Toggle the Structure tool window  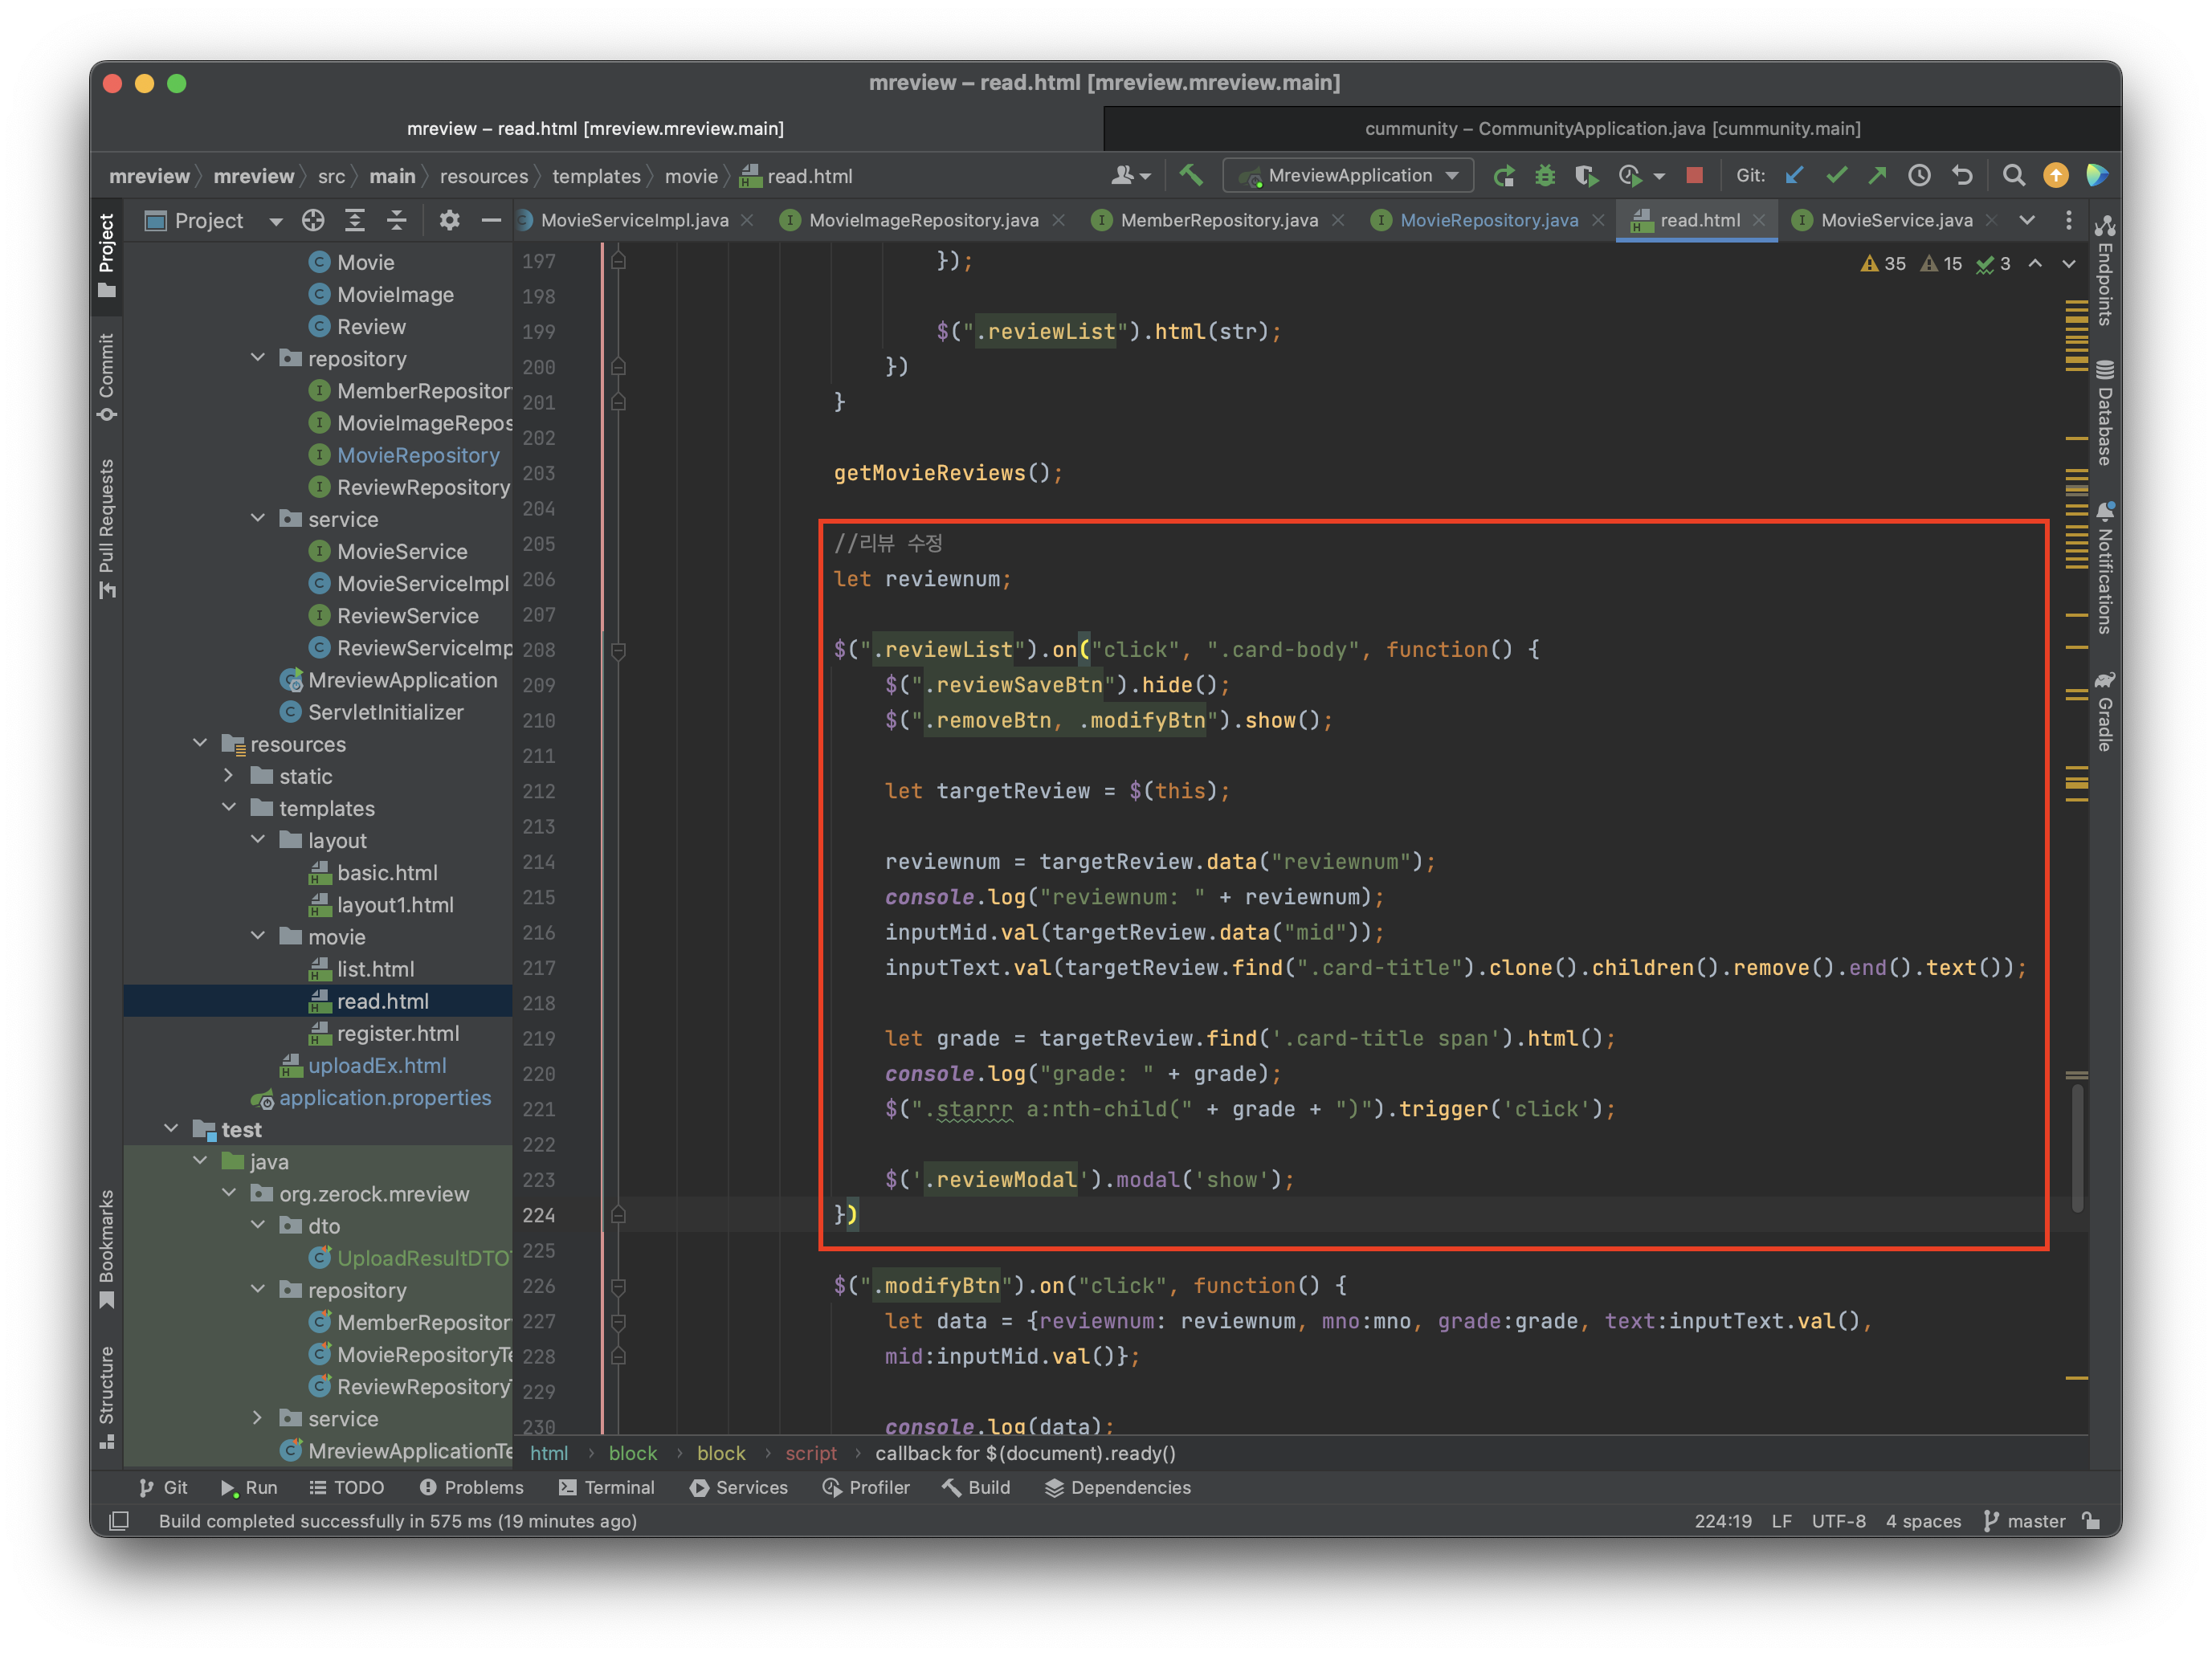pos(107,1397)
